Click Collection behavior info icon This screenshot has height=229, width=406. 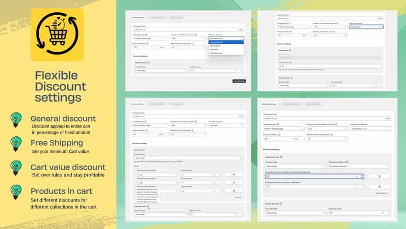[347, 162]
